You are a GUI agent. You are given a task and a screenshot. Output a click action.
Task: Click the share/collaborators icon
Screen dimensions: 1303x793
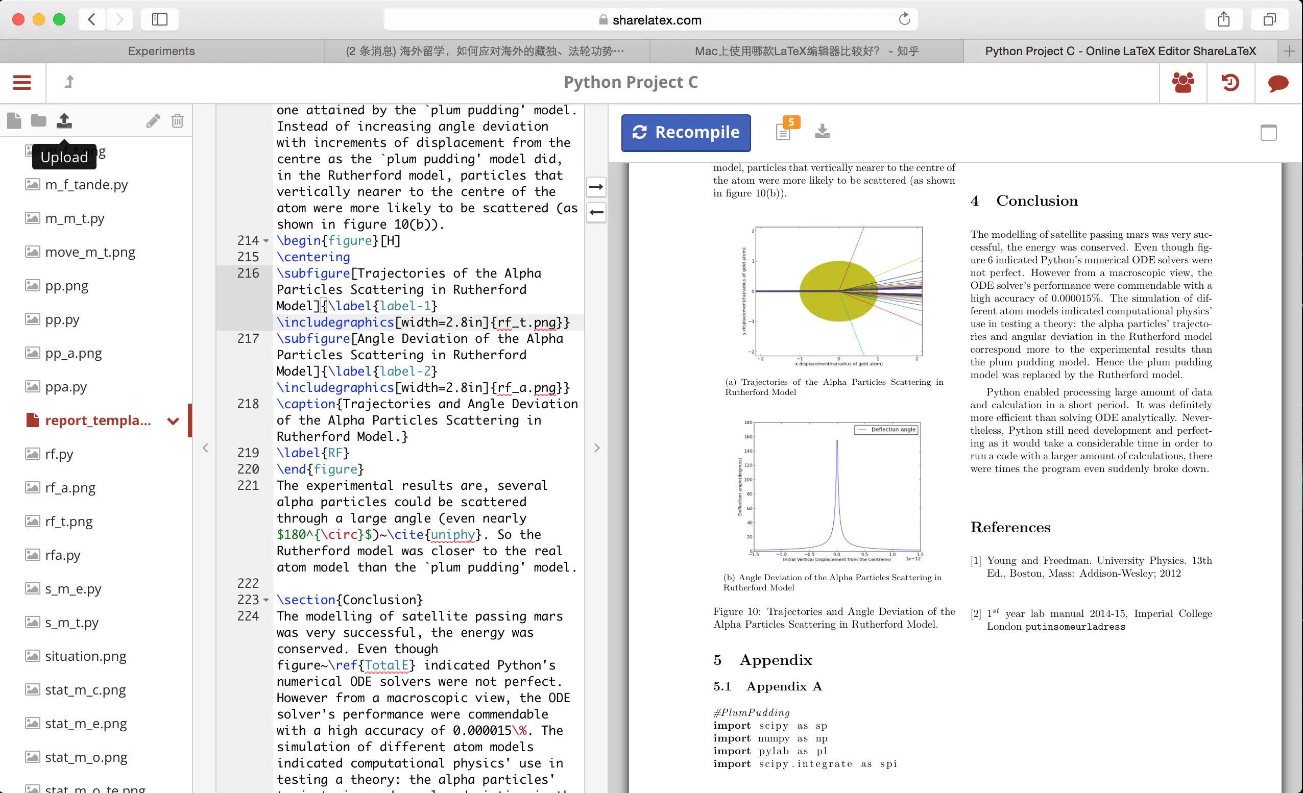pyautogui.click(x=1182, y=83)
